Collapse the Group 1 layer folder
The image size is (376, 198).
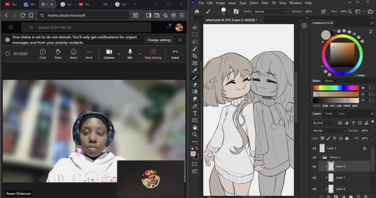click(320, 157)
